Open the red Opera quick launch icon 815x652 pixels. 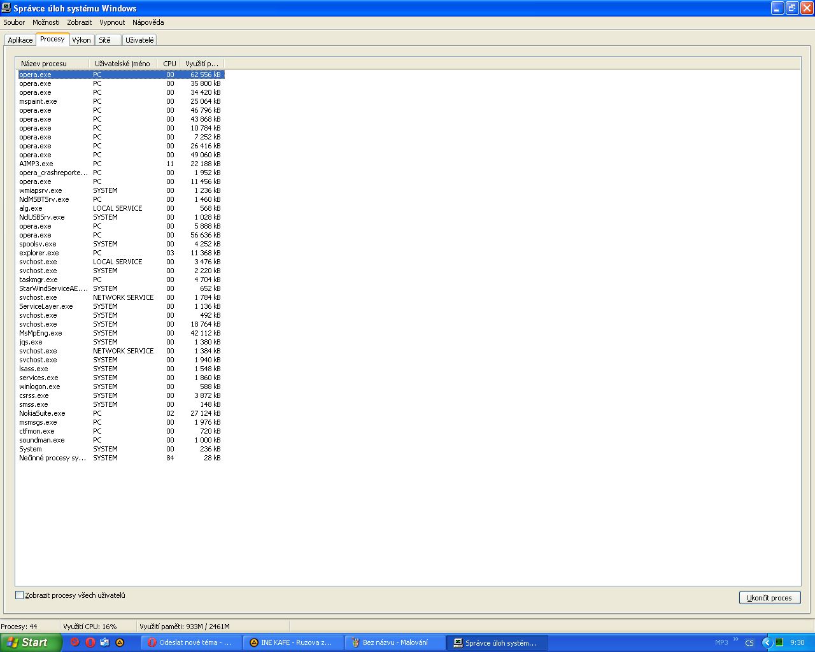(90, 642)
